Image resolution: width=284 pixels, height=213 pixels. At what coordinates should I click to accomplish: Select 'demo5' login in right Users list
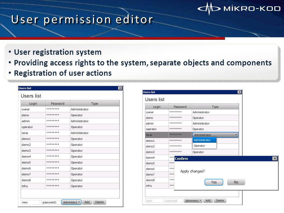[150, 163]
